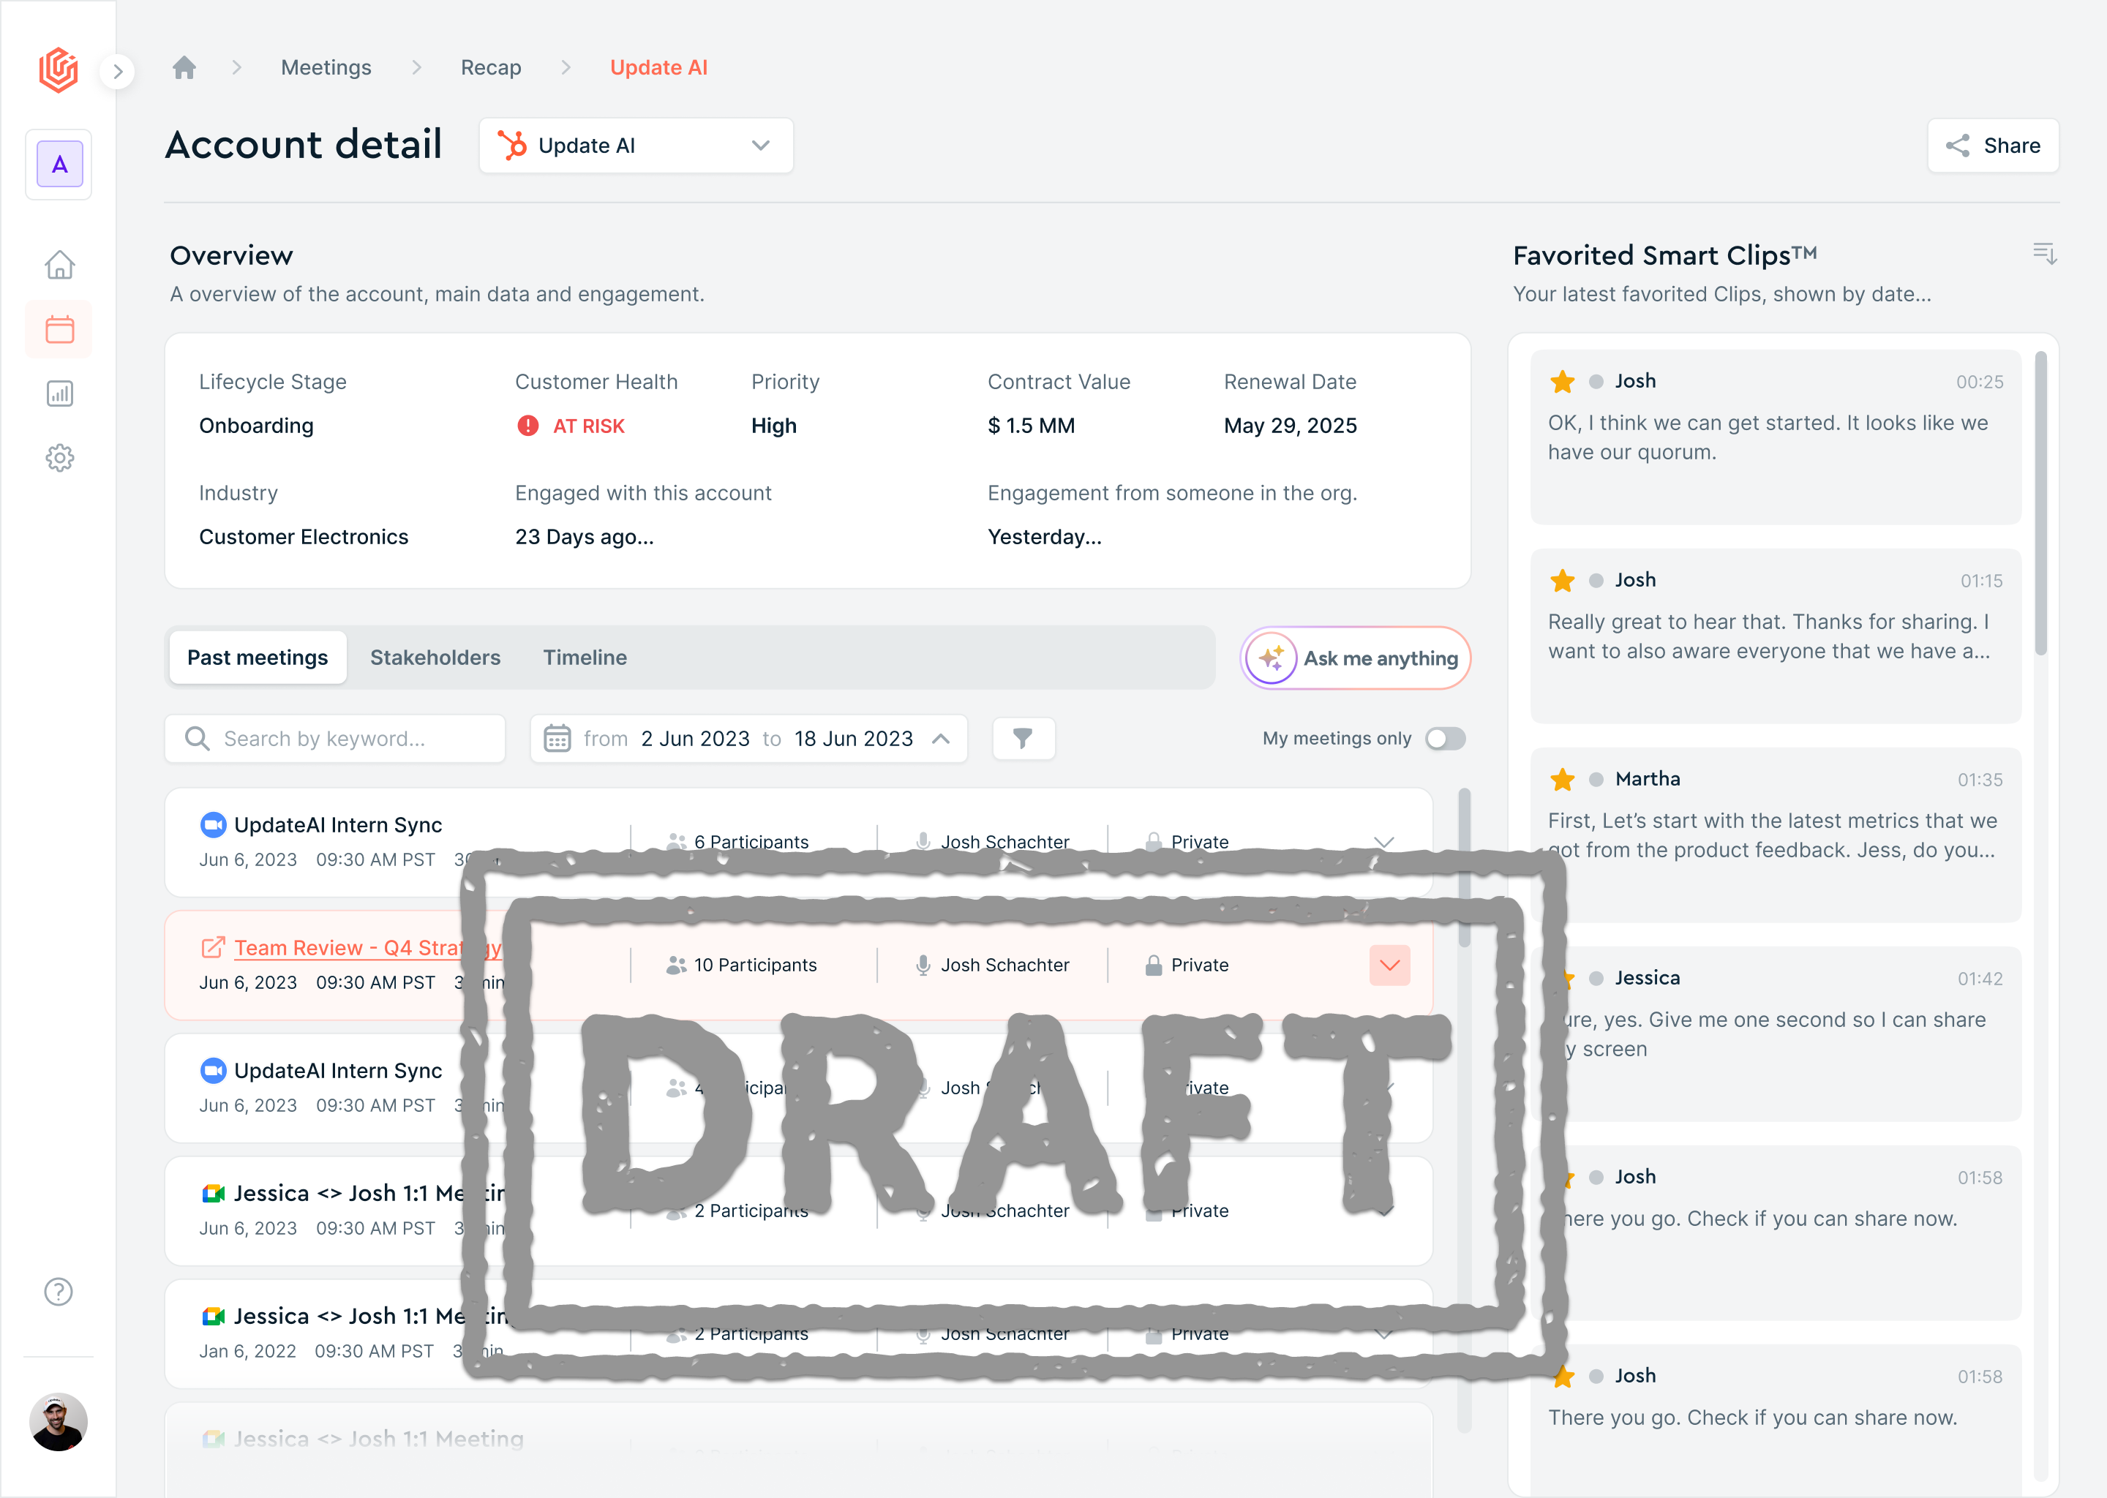Unfavorite Martha's 01:35 clip star
Image resolution: width=2107 pixels, height=1498 pixels.
coord(1562,780)
